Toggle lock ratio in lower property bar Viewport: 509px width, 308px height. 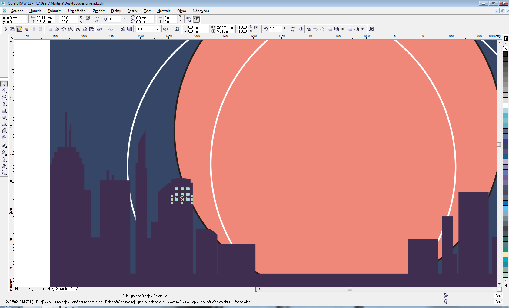click(256, 28)
